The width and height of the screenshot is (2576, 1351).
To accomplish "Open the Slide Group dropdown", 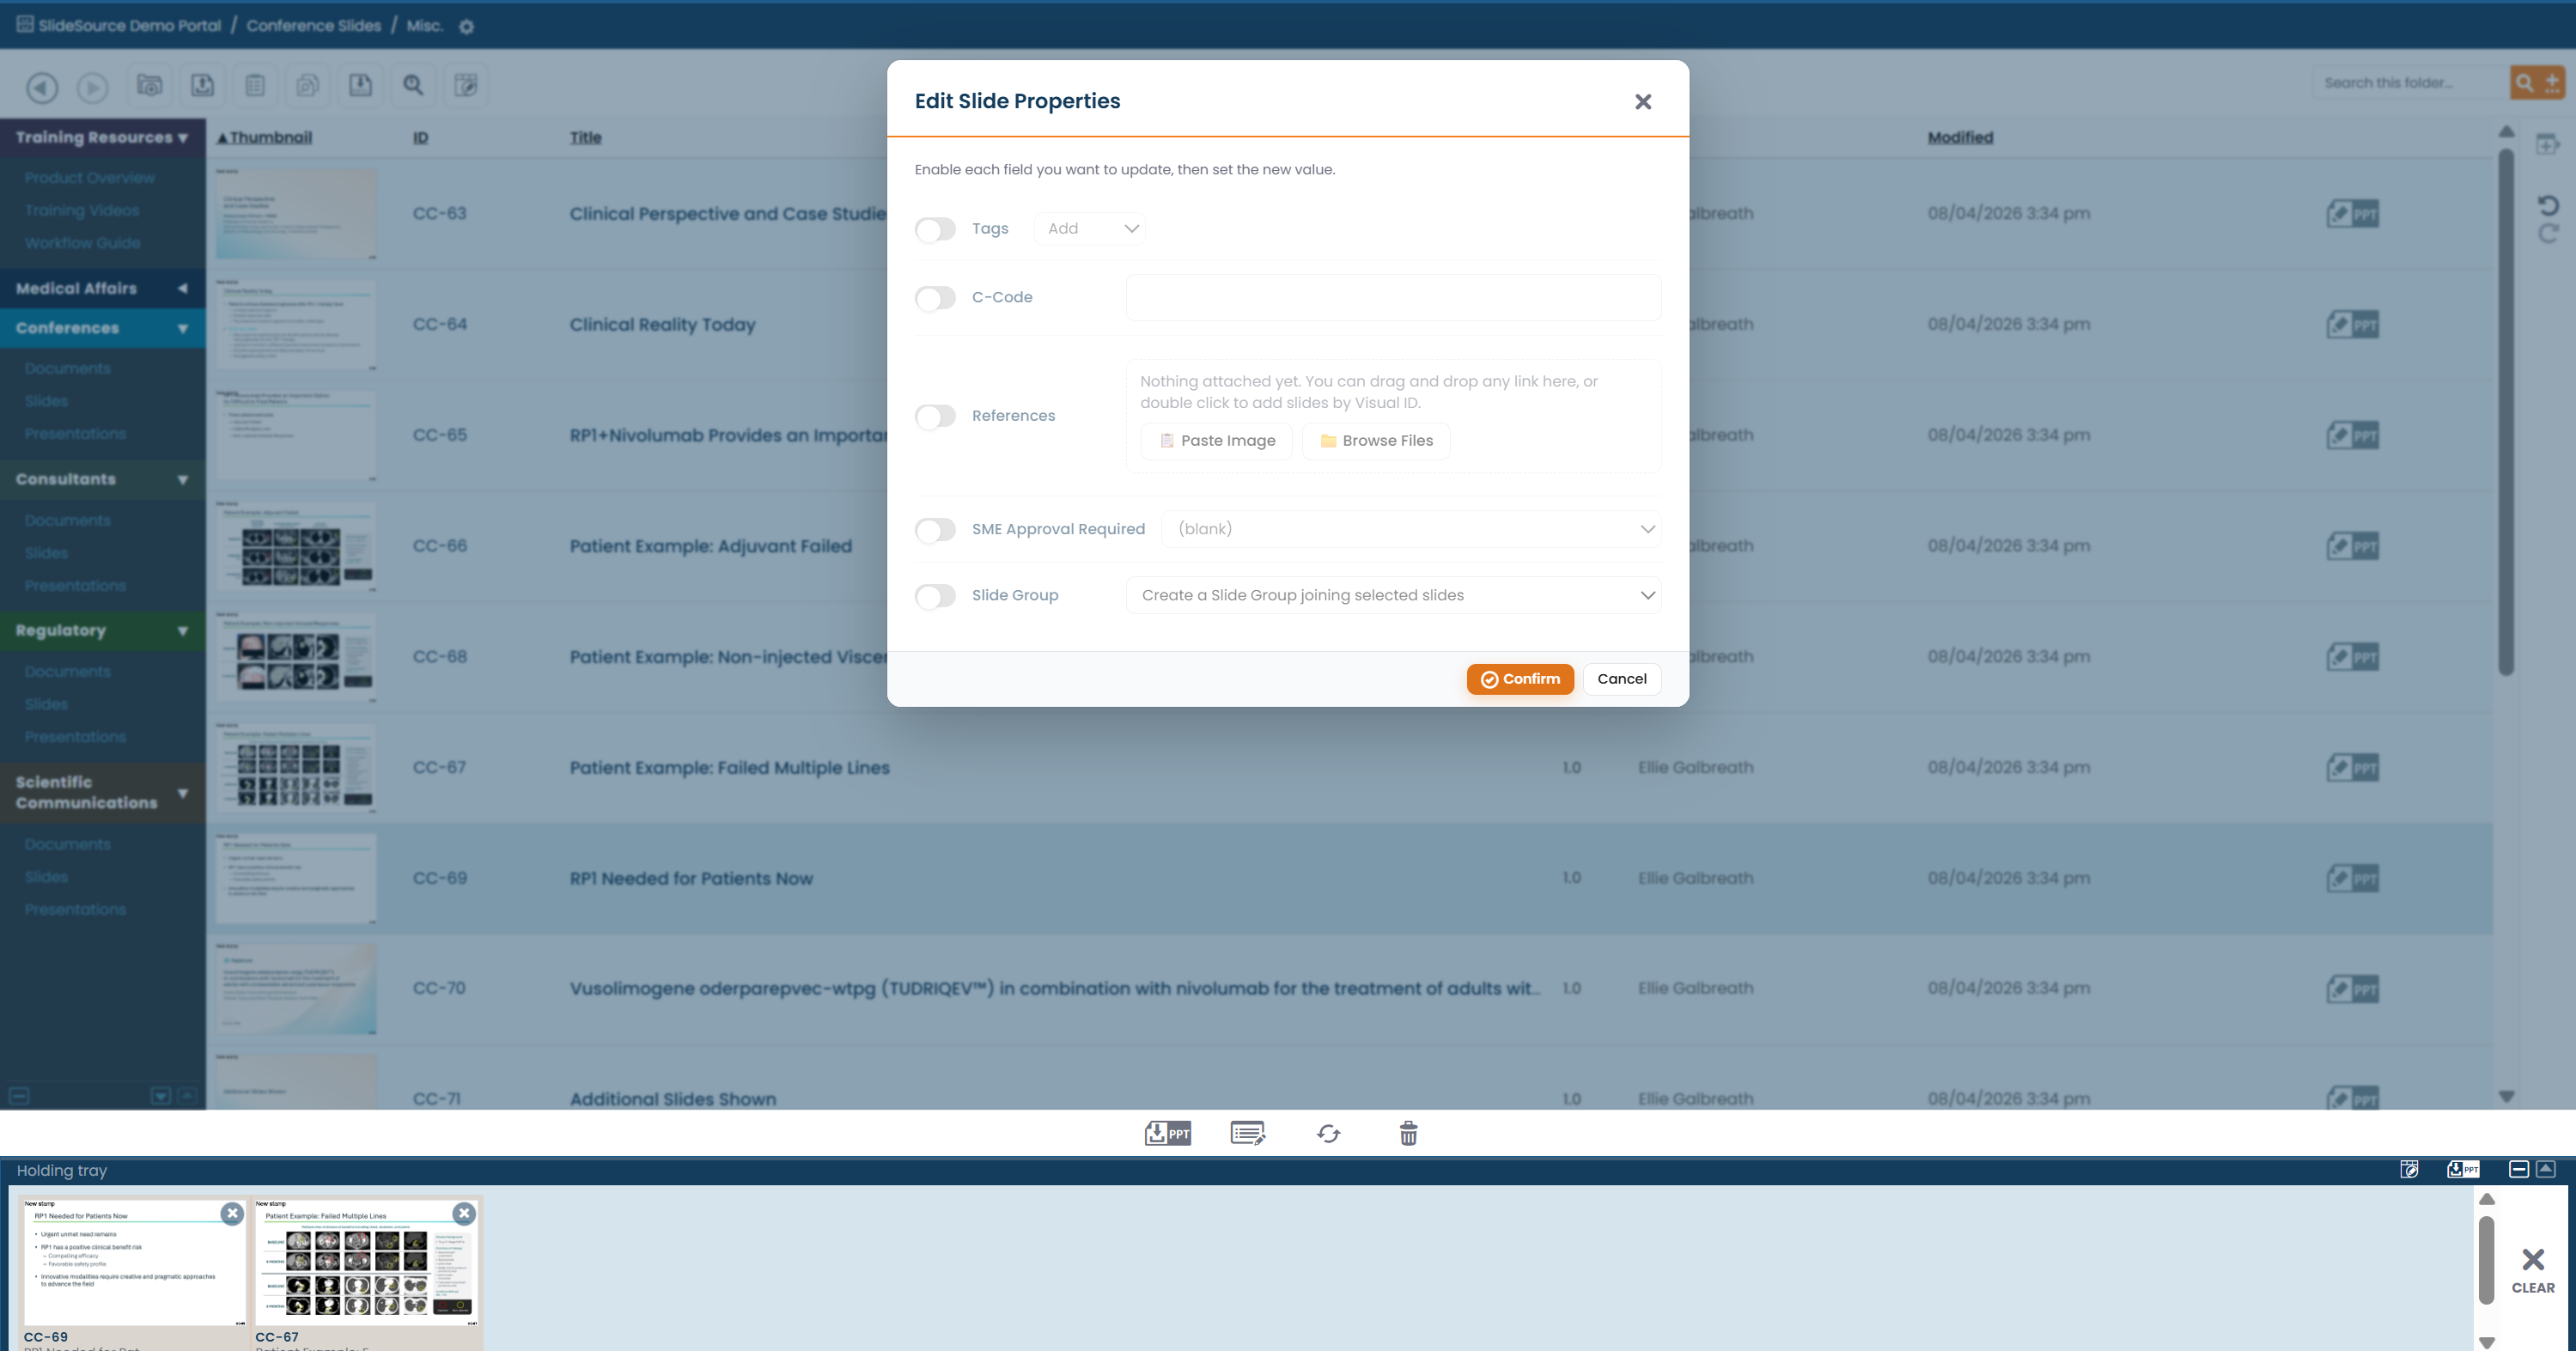I will (x=1394, y=595).
